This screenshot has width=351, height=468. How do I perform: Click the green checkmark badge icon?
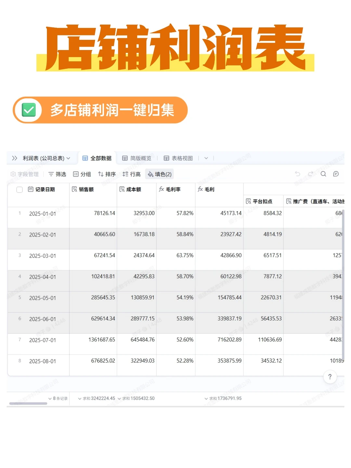tap(29, 110)
